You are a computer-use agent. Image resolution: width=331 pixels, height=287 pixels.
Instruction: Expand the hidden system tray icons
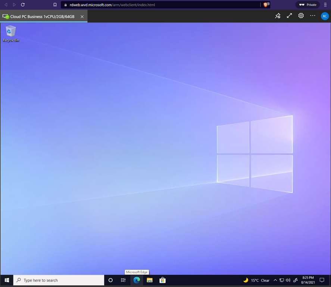275,280
